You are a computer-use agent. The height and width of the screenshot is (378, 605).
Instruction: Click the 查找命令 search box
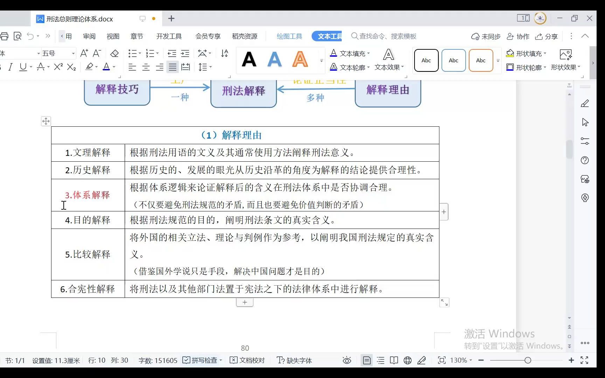(x=384, y=36)
